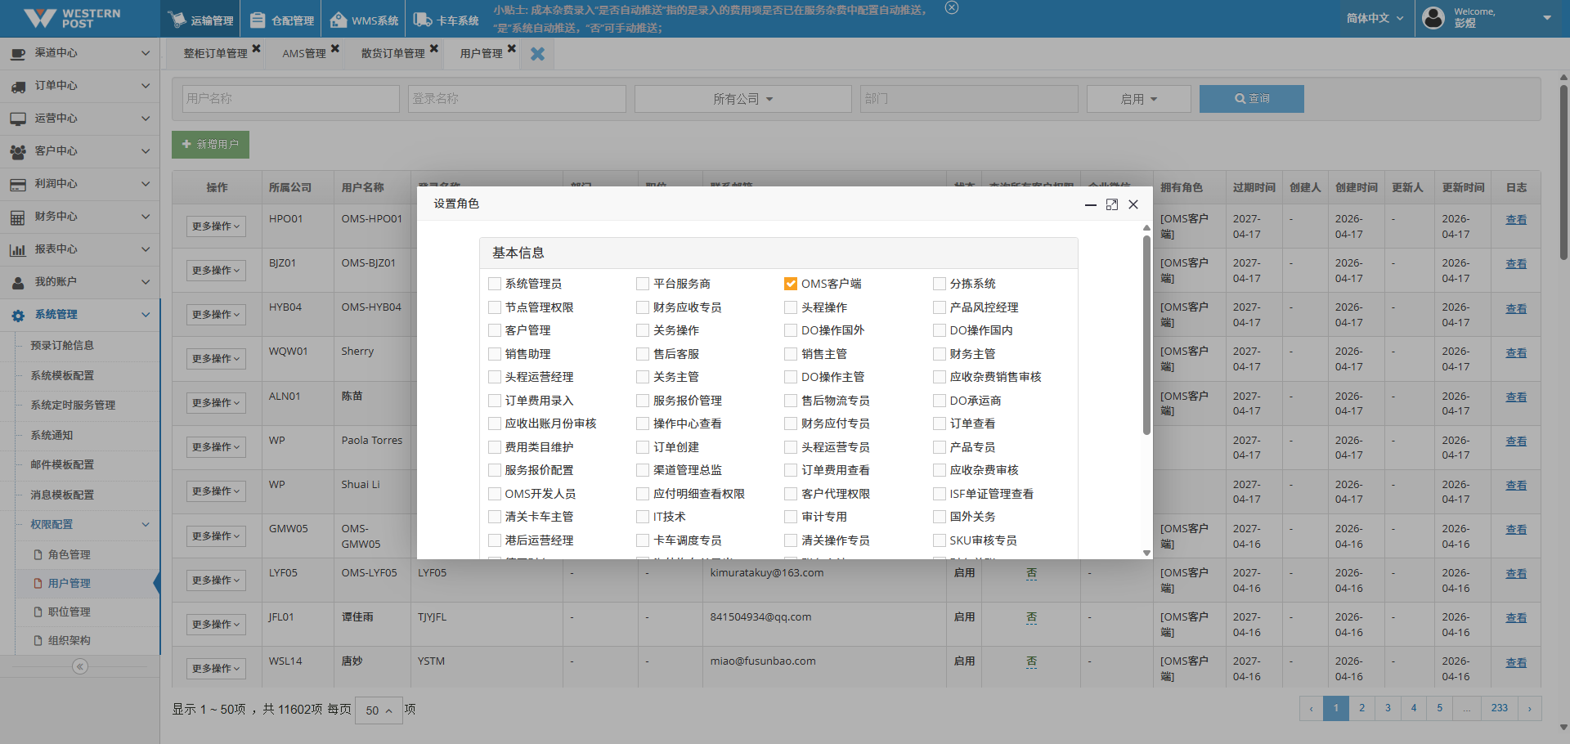
Task: Close the tip banner with circle X icon
Action: click(x=951, y=8)
